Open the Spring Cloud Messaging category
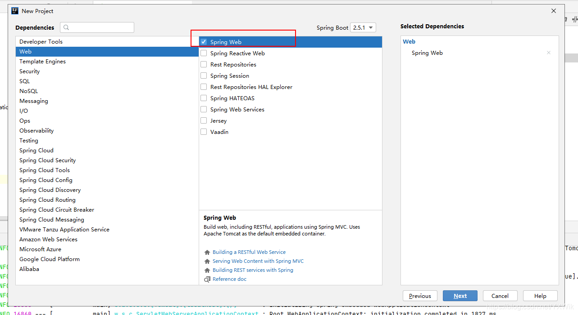 pyautogui.click(x=107, y=220)
